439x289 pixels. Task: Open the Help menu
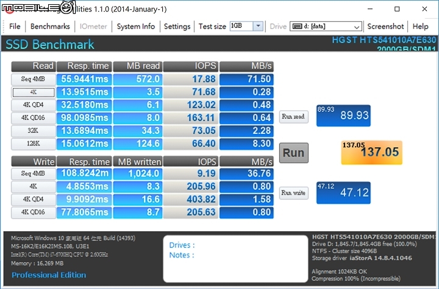(420, 26)
